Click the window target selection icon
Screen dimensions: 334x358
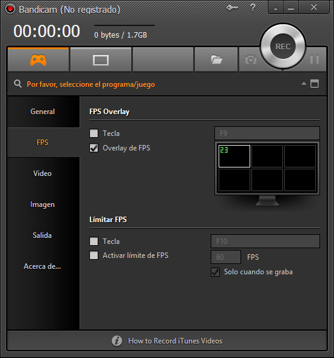tap(315, 84)
